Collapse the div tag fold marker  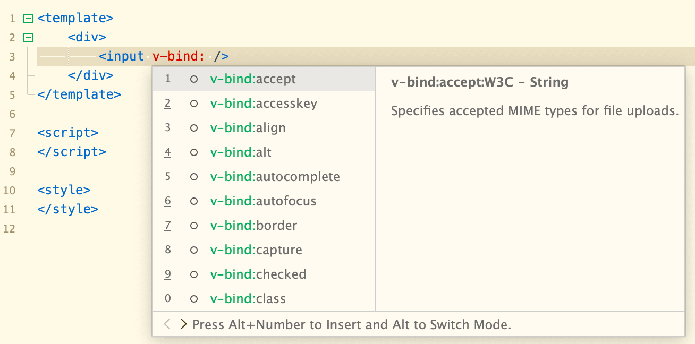pos(29,38)
